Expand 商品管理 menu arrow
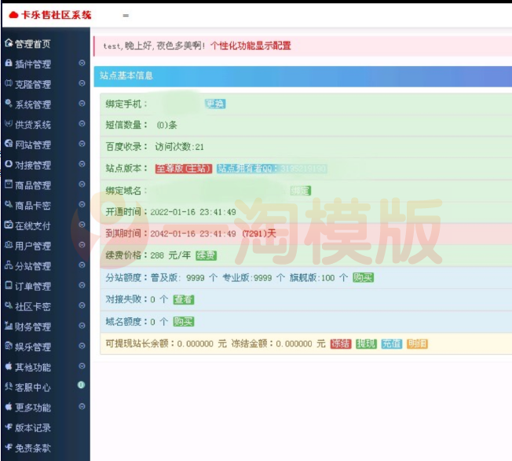Screen dimensions: 512x461 (x=82, y=184)
